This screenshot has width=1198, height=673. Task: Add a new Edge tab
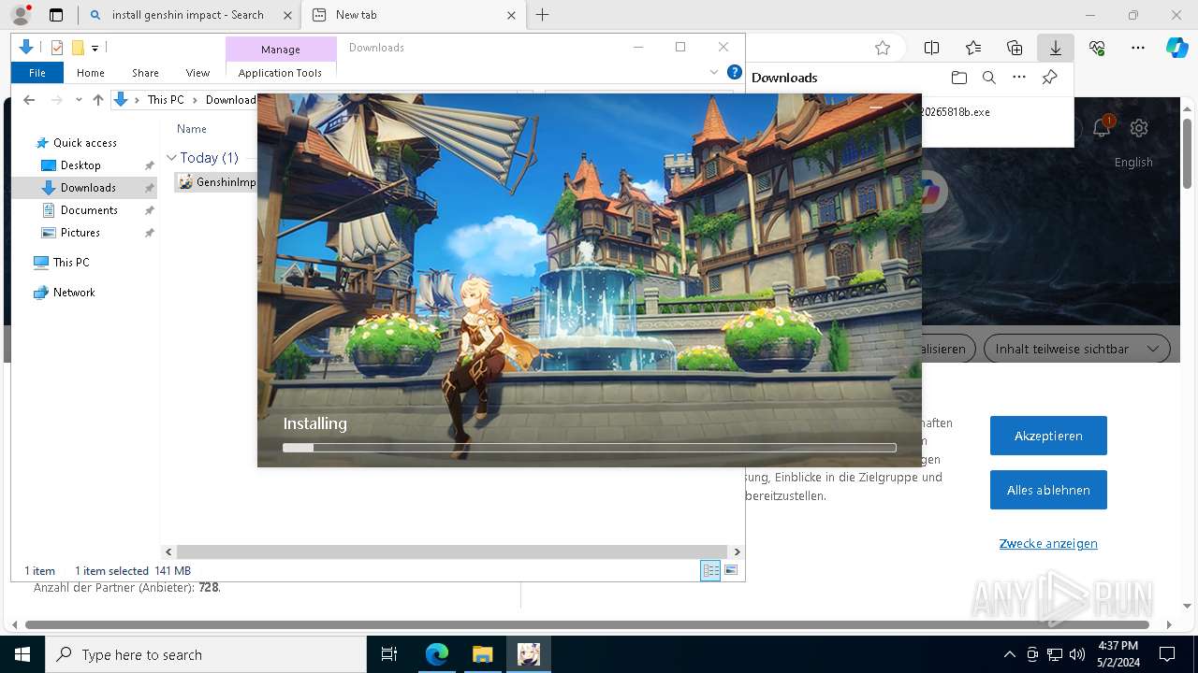click(x=542, y=15)
